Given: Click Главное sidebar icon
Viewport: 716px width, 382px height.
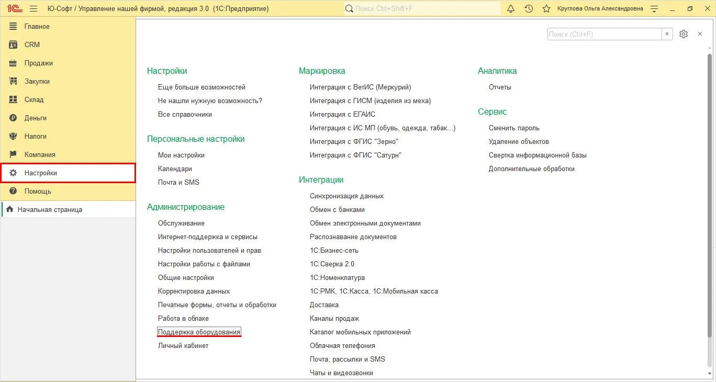Looking at the screenshot, I should pos(13,26).
